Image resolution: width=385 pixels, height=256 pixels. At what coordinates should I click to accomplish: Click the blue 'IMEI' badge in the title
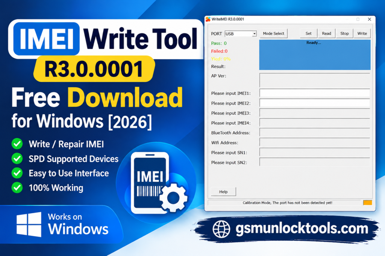click(x=47, y=39)
